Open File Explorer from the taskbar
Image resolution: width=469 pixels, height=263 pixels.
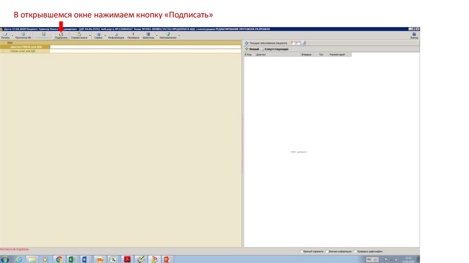(x=32, y=259)
